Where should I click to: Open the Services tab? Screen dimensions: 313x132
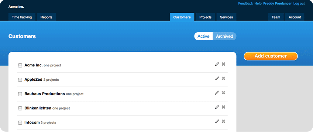tap(226, 17)
